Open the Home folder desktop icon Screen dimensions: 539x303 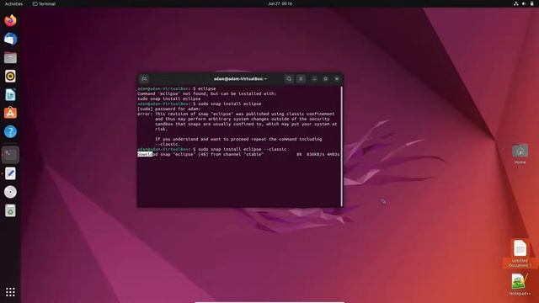point(520,154)
